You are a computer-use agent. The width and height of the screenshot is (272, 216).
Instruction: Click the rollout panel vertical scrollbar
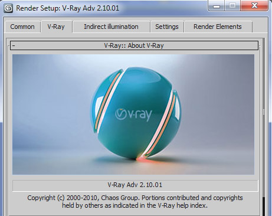click(264, 127)
